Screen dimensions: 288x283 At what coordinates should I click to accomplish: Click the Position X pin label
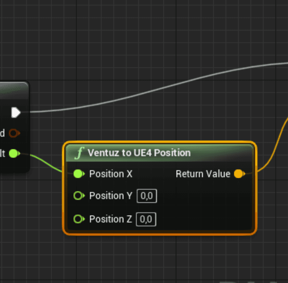coord(111,174)
